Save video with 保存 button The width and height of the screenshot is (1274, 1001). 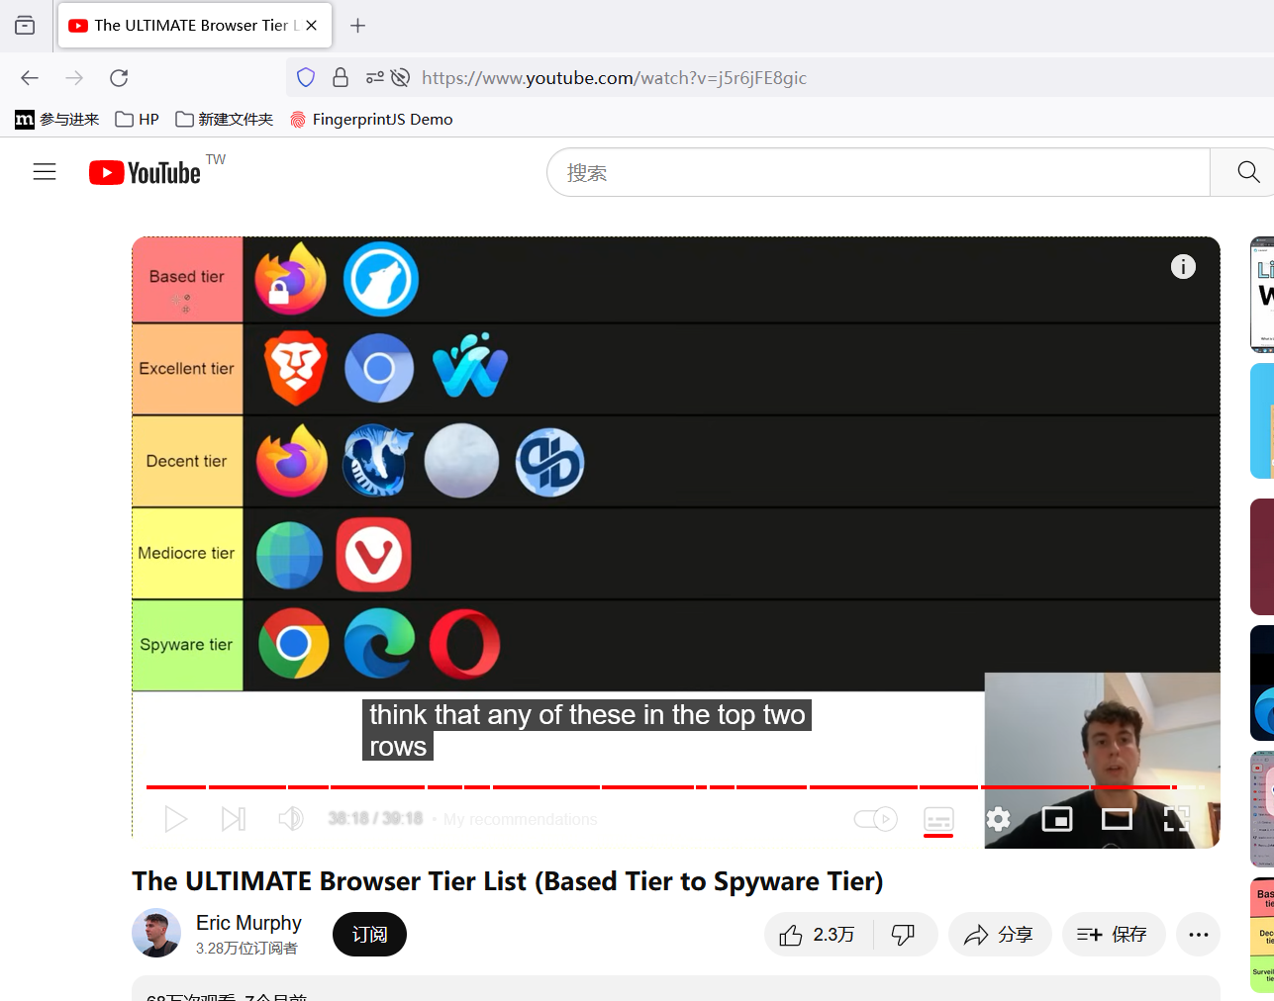click(1114, 935)
